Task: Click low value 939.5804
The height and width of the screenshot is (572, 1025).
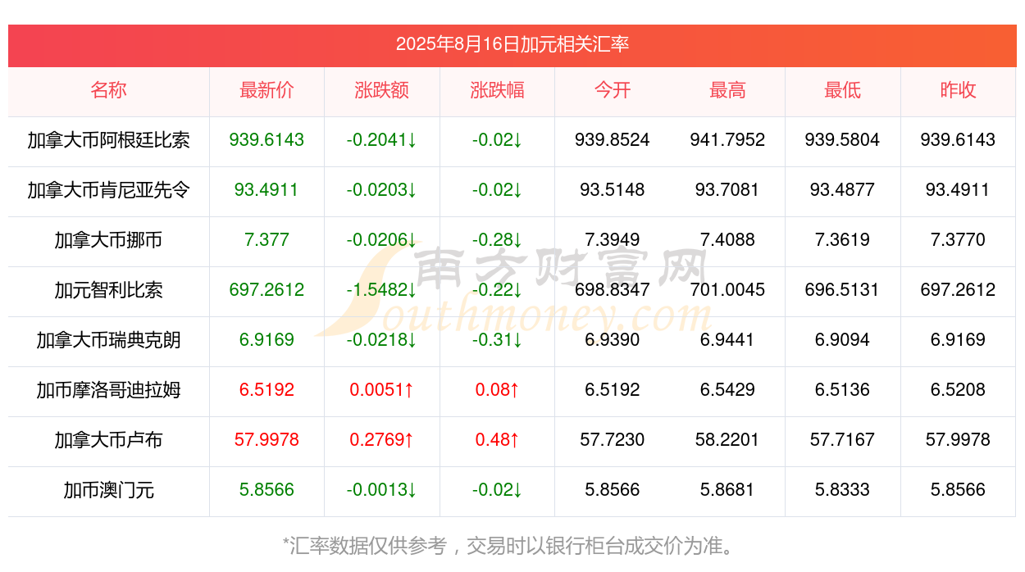Action: pyautogui.click(x=843, y=140)
